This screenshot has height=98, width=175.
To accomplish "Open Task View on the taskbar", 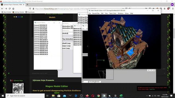I will pos(47,96).
